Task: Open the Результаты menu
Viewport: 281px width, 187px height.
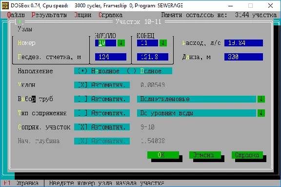Action: [49, 15]
